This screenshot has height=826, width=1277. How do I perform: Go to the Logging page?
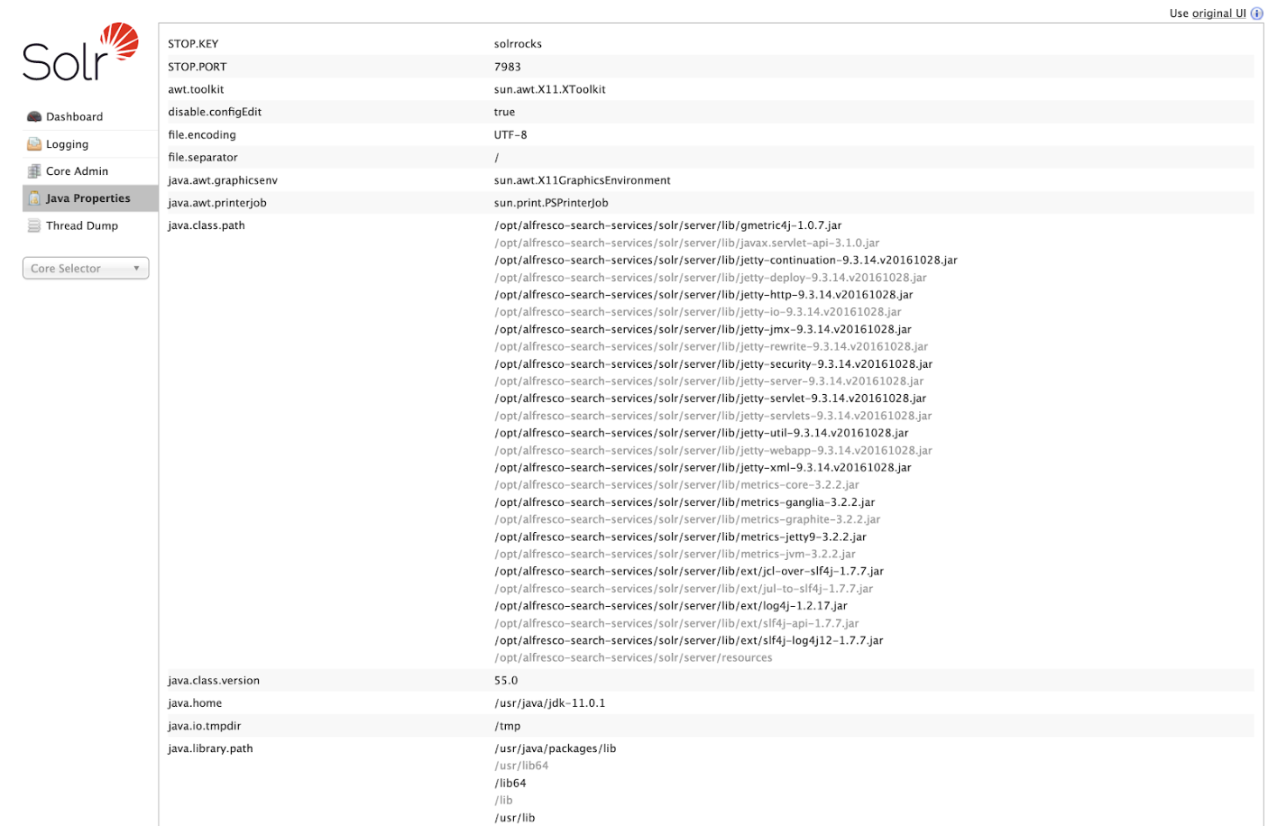pos(67,144)
